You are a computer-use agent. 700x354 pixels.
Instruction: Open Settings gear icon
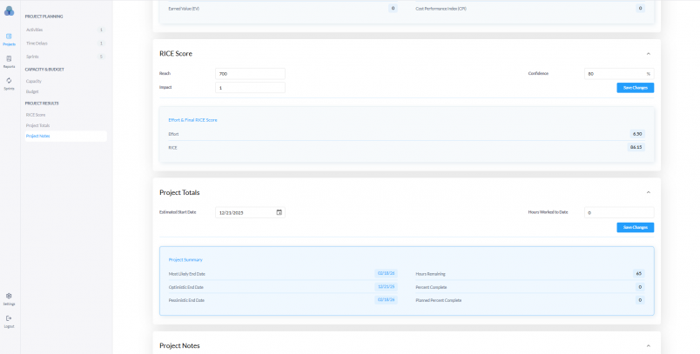[9, 298]
